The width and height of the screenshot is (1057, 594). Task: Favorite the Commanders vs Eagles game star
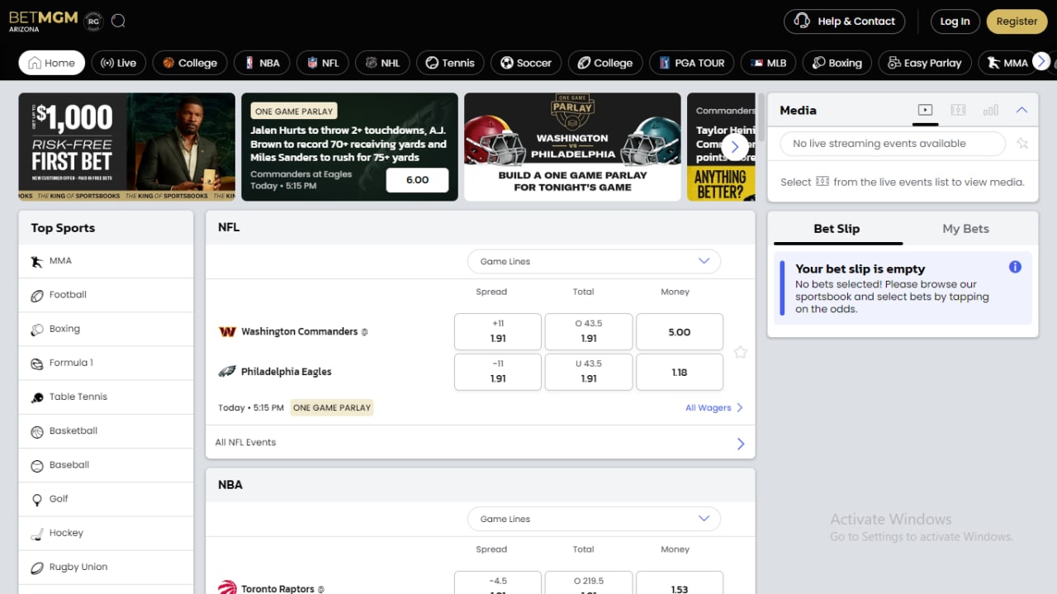coord(740,352)
